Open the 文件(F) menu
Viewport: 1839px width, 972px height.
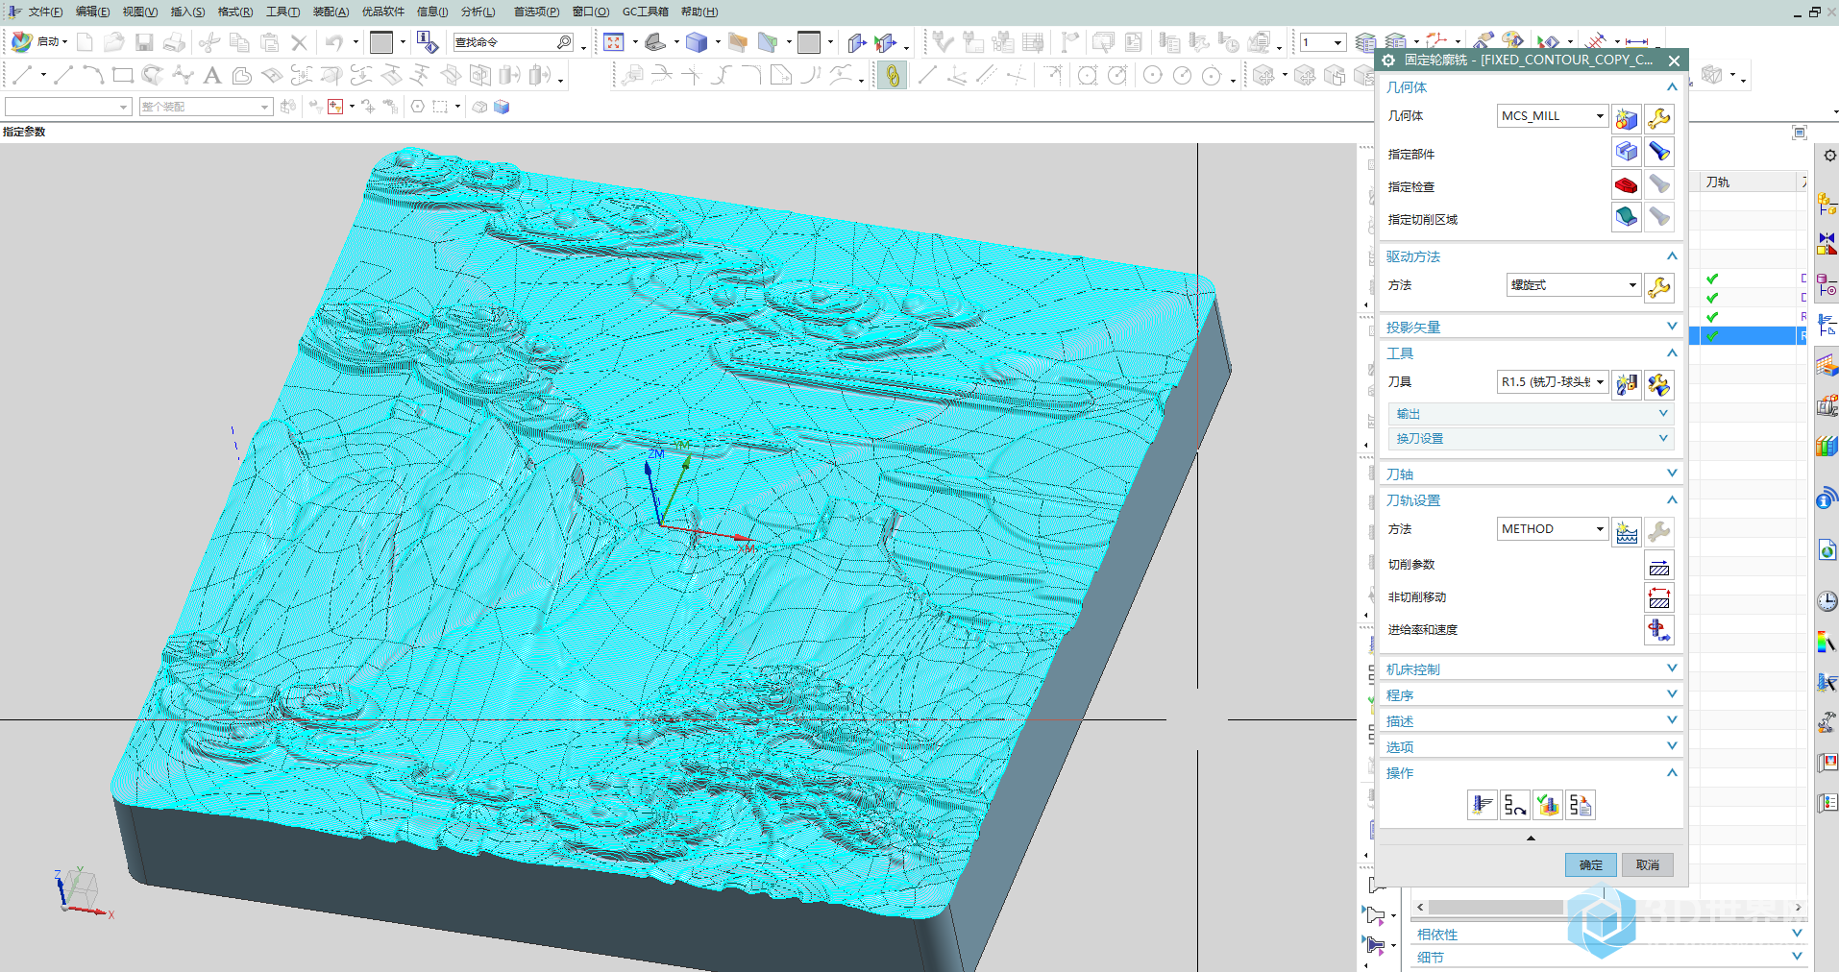click(x=45, y=12)
